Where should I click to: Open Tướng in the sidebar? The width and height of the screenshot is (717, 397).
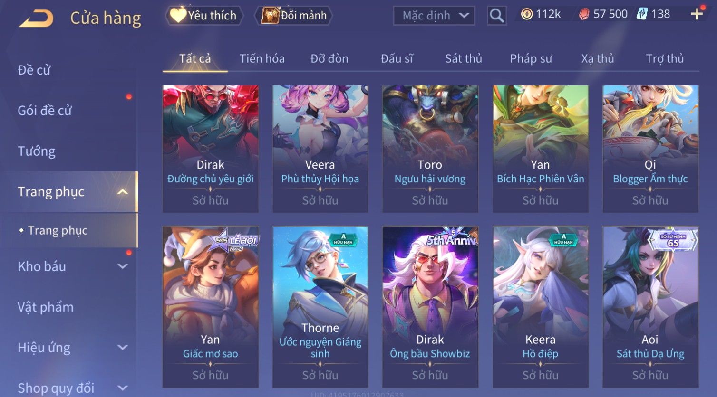pyautogui.click(x=37, y=151)
